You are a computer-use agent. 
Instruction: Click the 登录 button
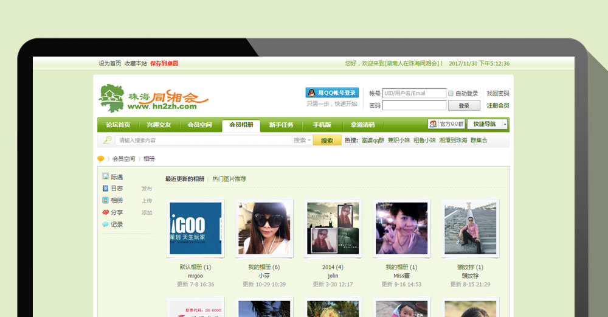click(464, 105)
